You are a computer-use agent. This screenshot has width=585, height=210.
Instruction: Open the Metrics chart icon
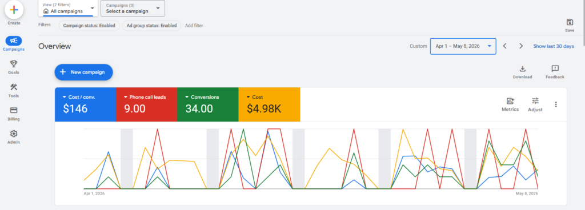point(510,101)
